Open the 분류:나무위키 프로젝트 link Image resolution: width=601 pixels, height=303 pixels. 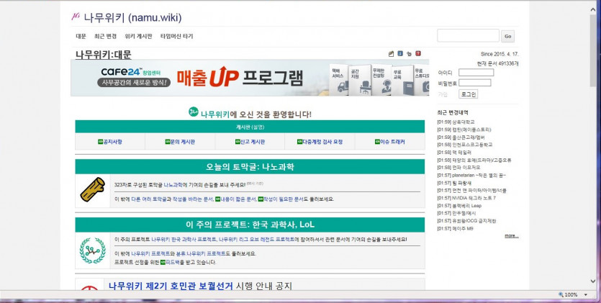pos(201,253)
